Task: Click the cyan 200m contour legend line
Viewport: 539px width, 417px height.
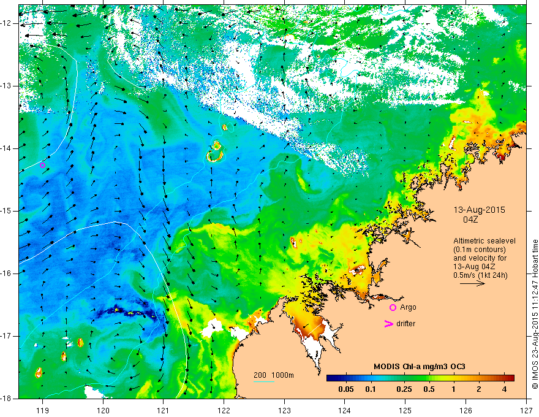Action: (x=264, y=382)
